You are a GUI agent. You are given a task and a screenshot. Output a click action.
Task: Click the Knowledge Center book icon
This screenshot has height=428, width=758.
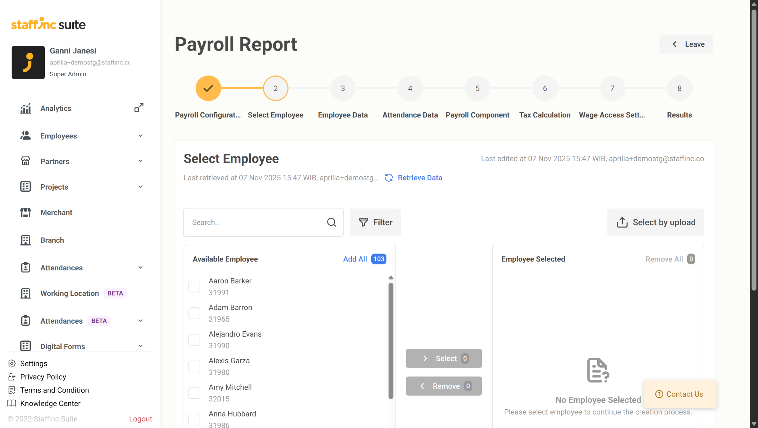tap(12, 403)
